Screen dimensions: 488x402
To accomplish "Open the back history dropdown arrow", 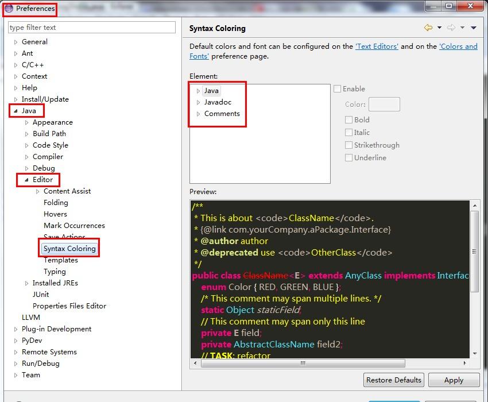I will point(439,28).
